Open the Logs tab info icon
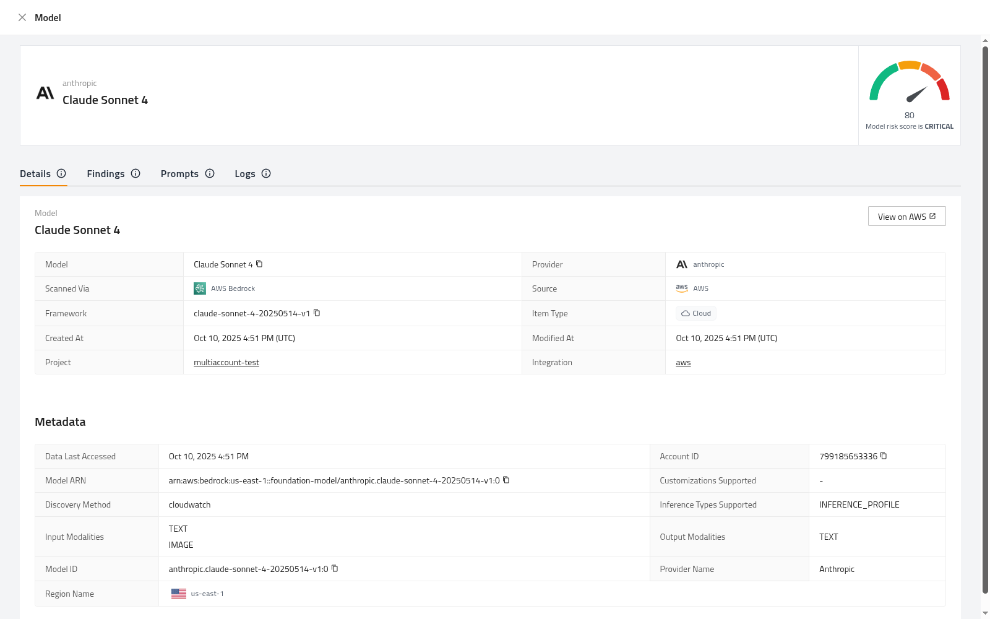The image size is (990, 619). 266,173
